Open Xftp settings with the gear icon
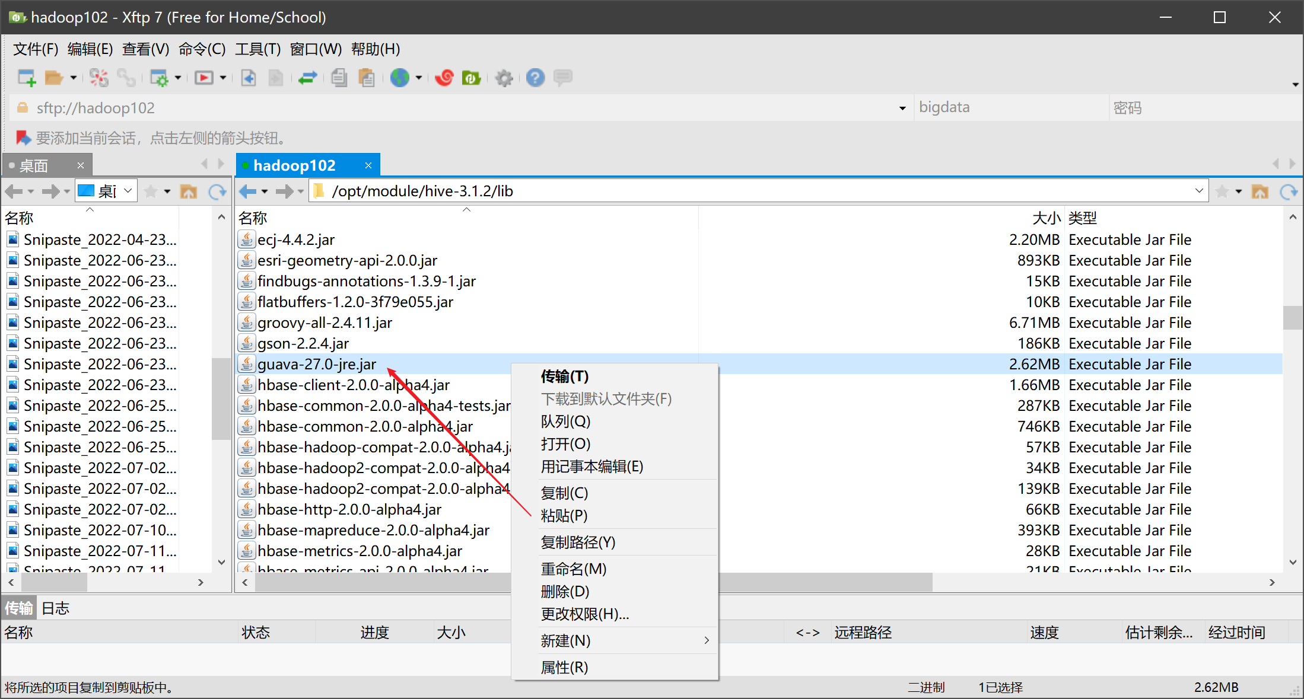Screen dimensions: 1304x699 click(504, 78)
